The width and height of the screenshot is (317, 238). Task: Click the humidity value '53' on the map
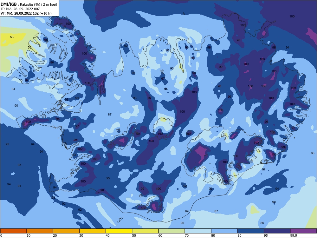pos(12,37)
